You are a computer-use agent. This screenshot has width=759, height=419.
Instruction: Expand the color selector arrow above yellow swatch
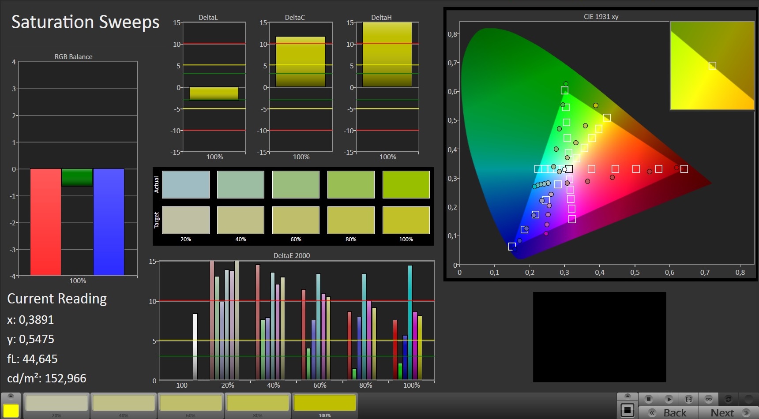point(11,396)
